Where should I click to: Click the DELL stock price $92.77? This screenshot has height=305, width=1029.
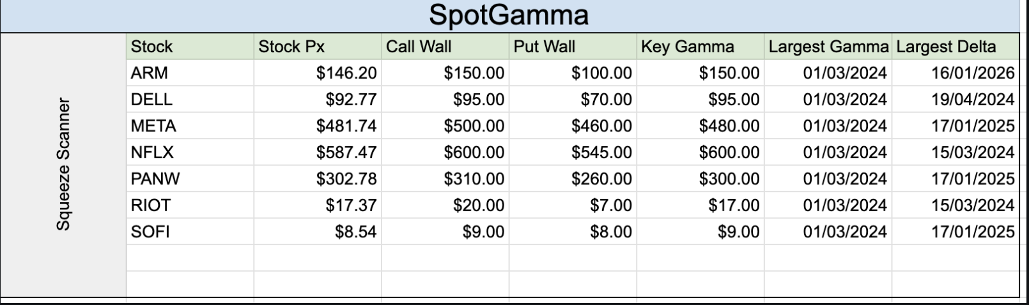[x=317, y=100]
